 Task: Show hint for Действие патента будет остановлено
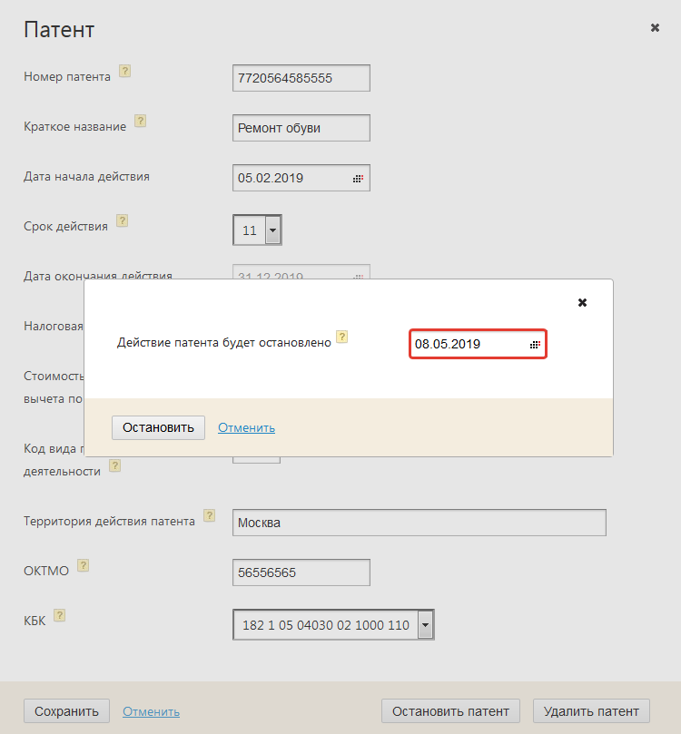pyautogui.click(x=342, y=337)
